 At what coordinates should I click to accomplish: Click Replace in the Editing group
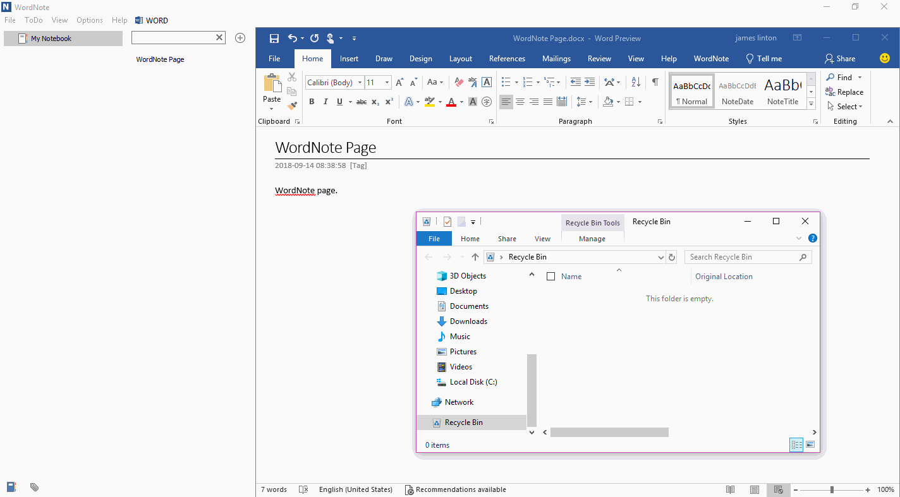[x=844, y=92]
